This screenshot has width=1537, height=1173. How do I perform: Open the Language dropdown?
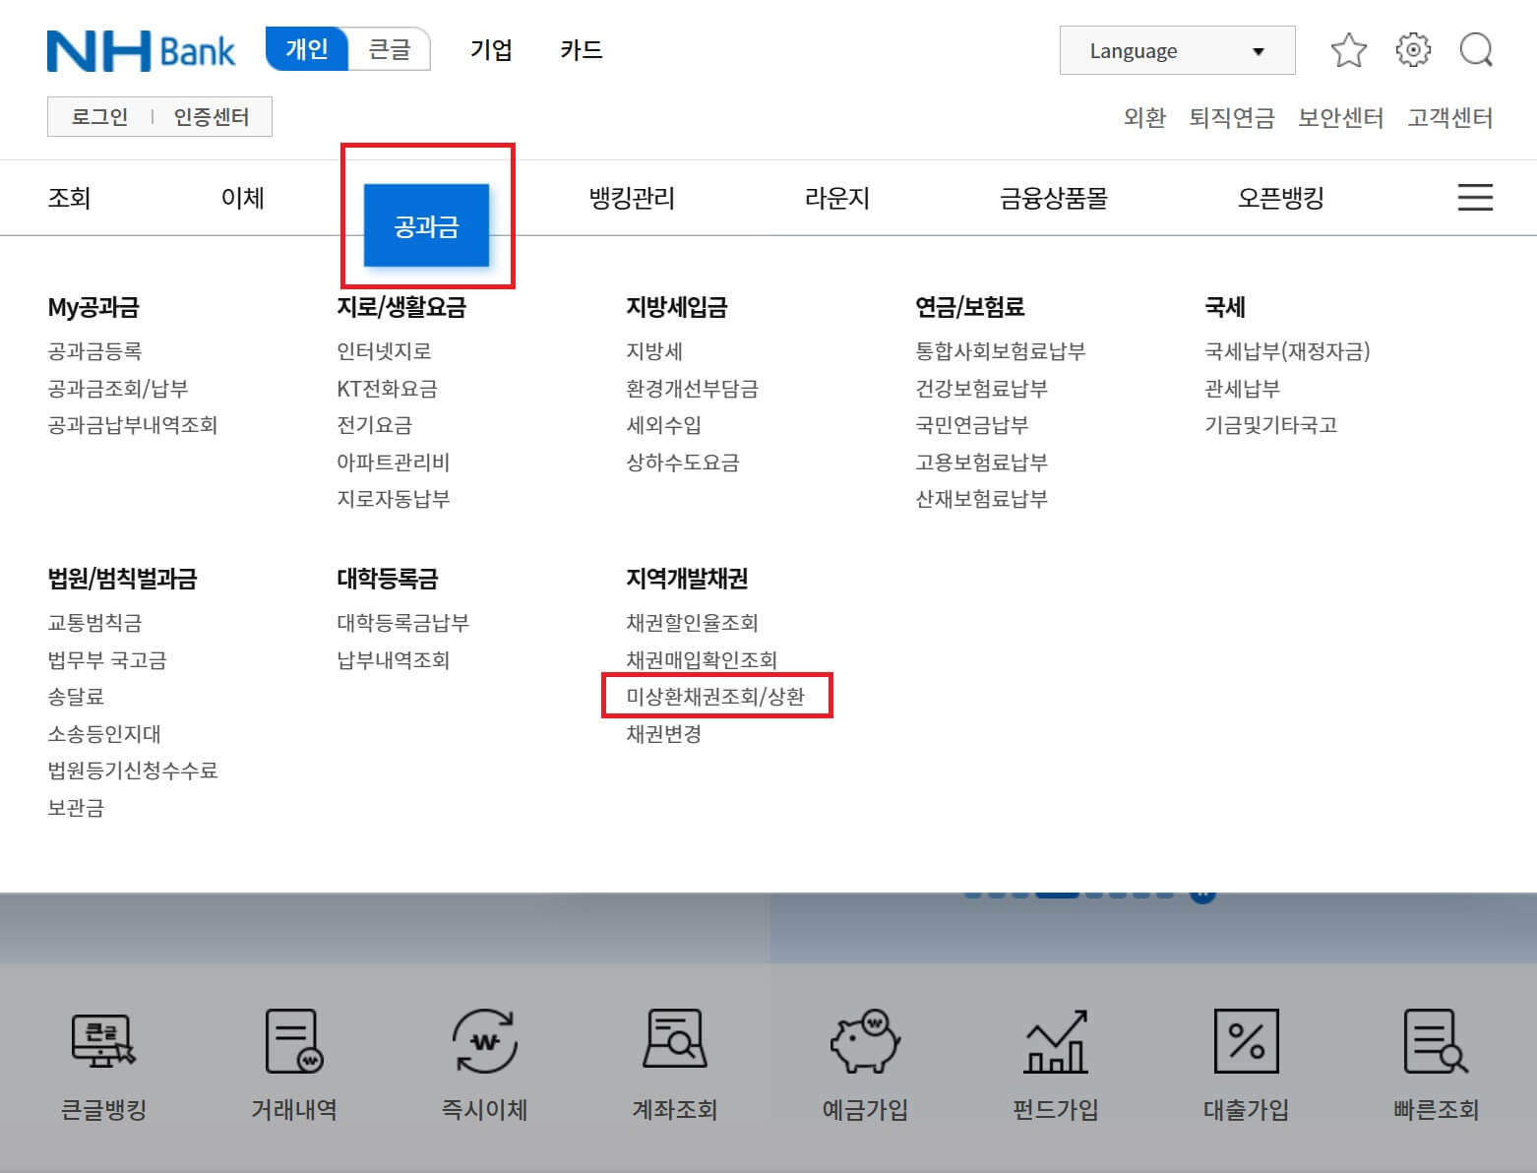(x=1176, y=50)
